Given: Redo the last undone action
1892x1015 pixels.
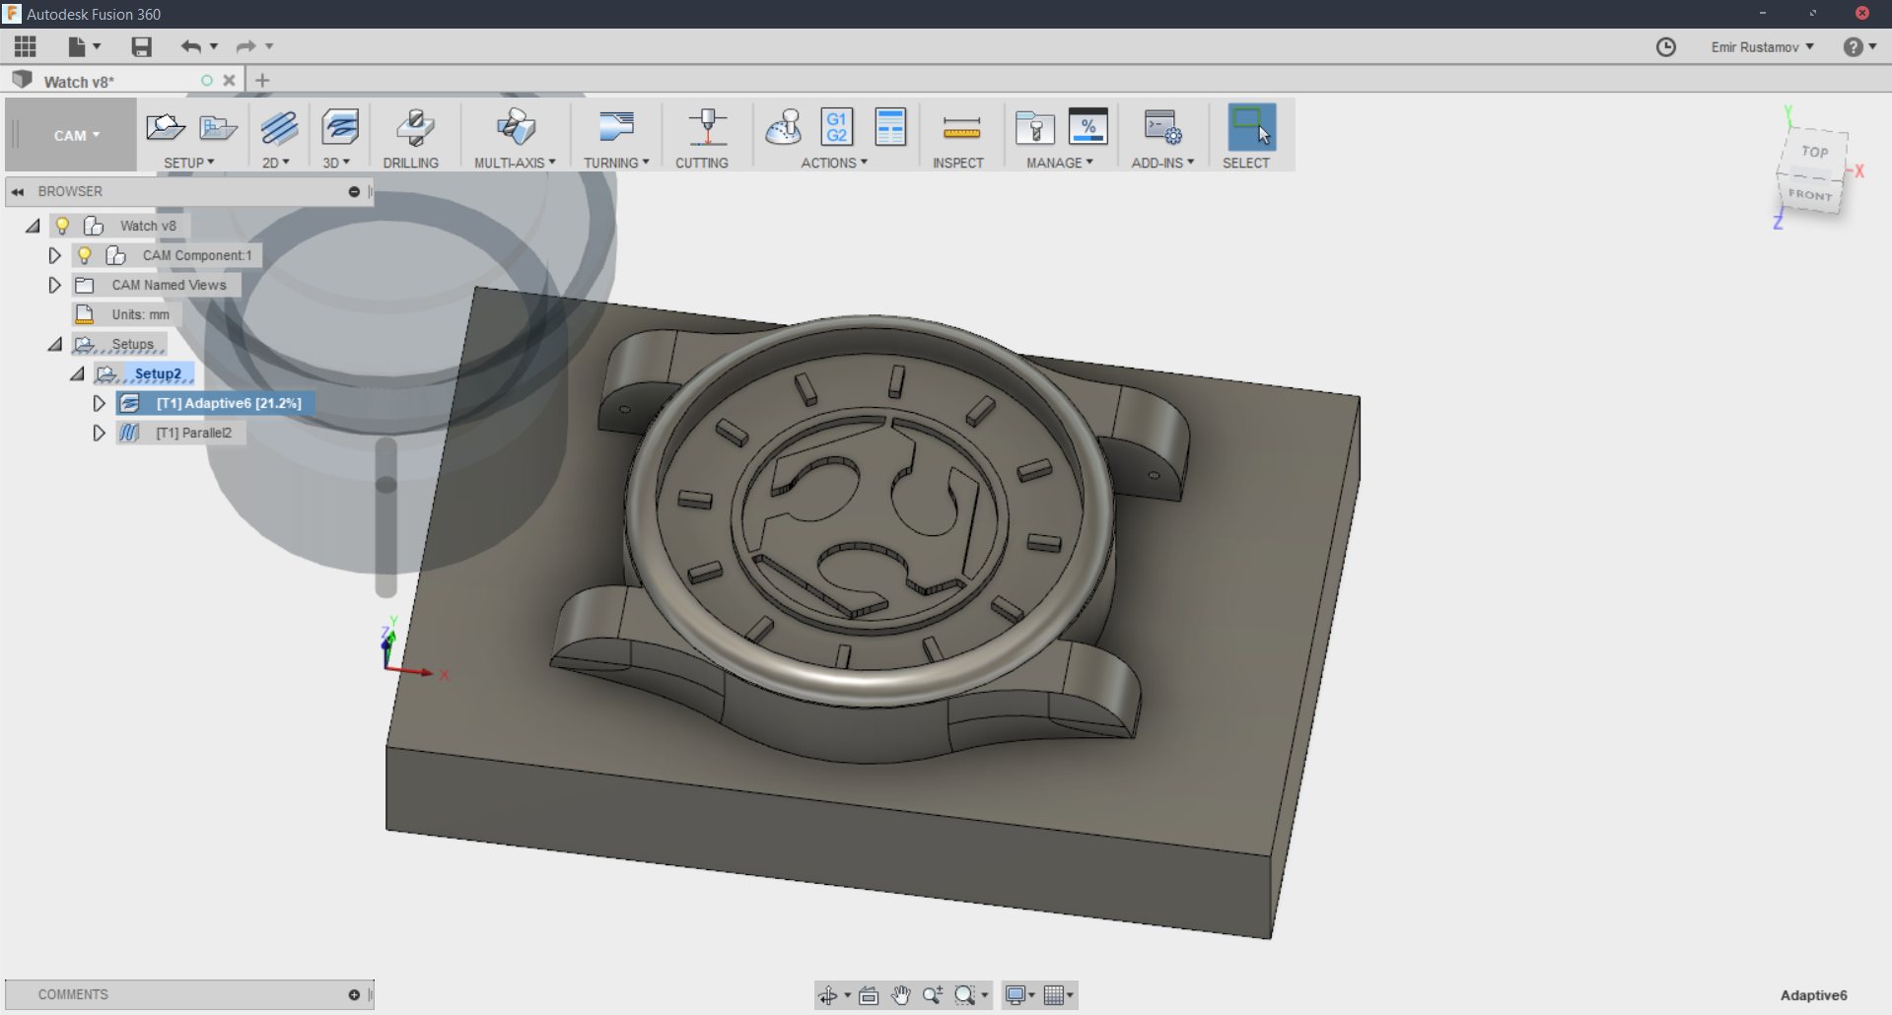Looking at the screenshot, I should coord(246,46).
